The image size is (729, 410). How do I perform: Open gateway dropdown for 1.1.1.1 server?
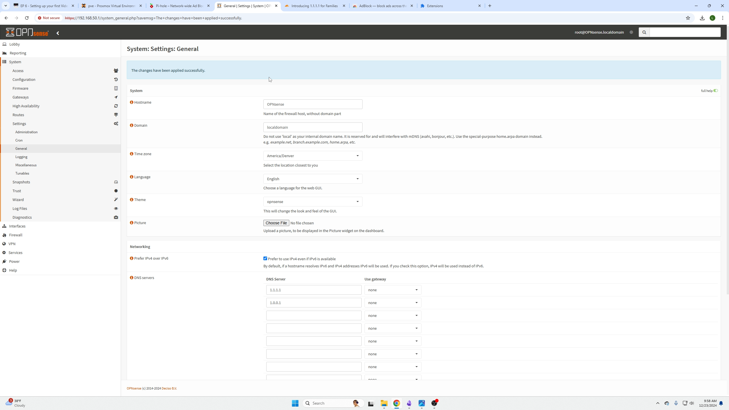392,290
